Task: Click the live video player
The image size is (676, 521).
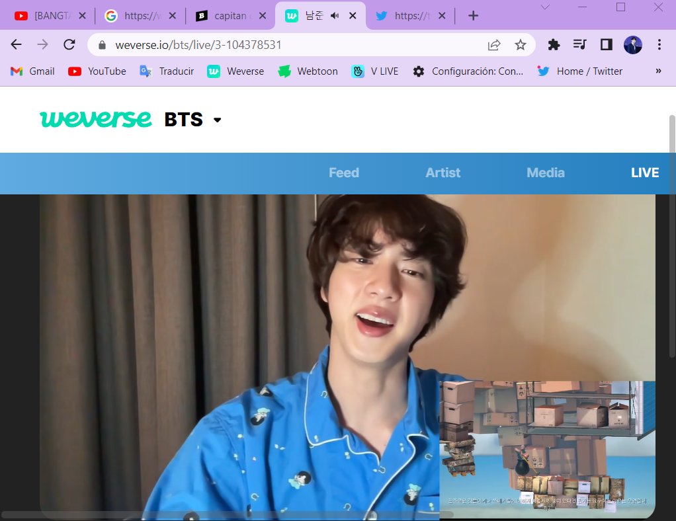Action: [347, 357]
